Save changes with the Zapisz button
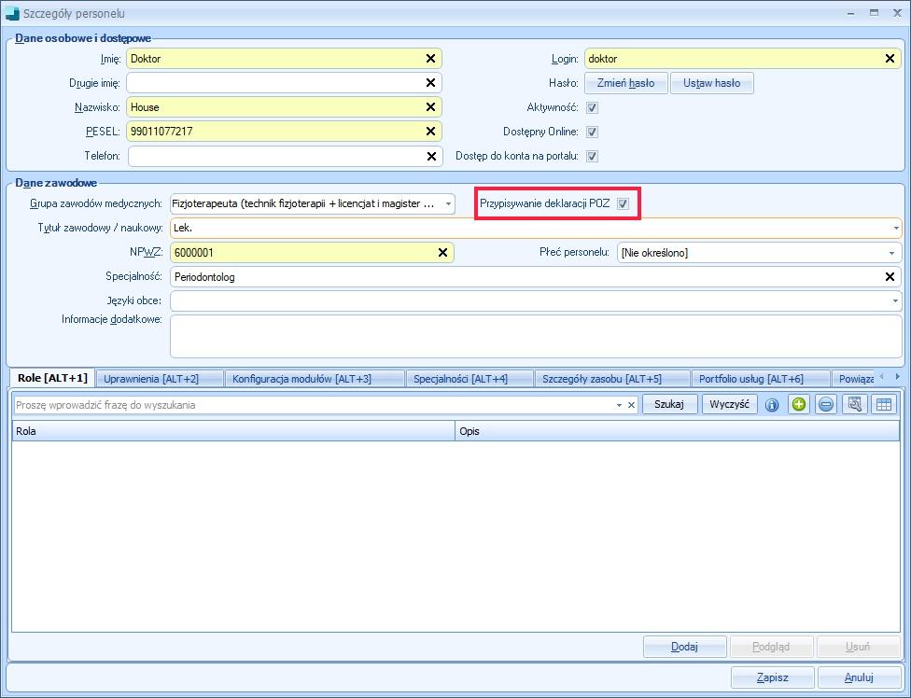911x698 pixels. pyautogui.click(x=772, y=677)
